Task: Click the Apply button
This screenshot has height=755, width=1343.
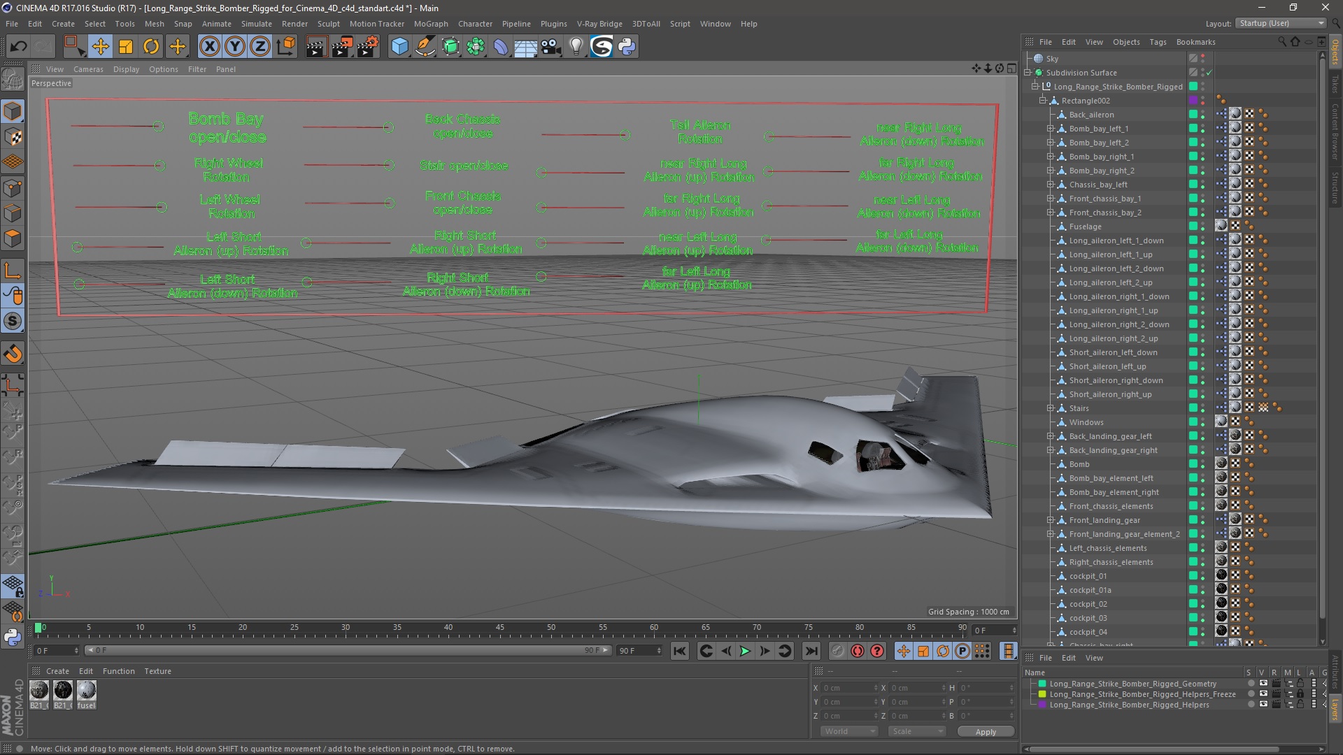Action: coord(986,732)
